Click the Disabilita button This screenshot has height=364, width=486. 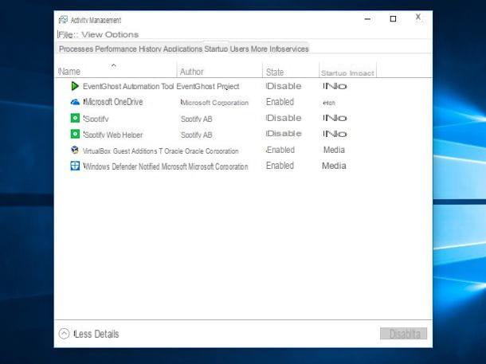[404, 334]
